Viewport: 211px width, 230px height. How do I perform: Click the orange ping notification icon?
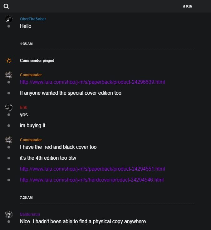click(9, 60)
